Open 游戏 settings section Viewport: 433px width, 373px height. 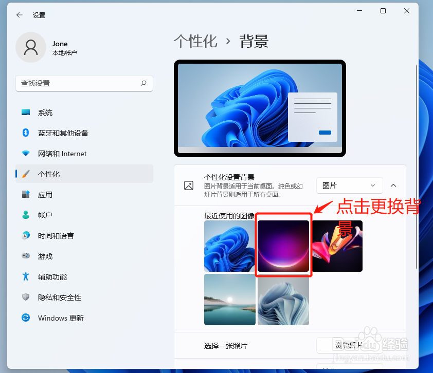coord(84,256)
